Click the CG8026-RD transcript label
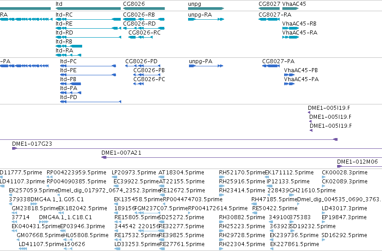This screenshot has width=382, height=251. pos(139,24)
